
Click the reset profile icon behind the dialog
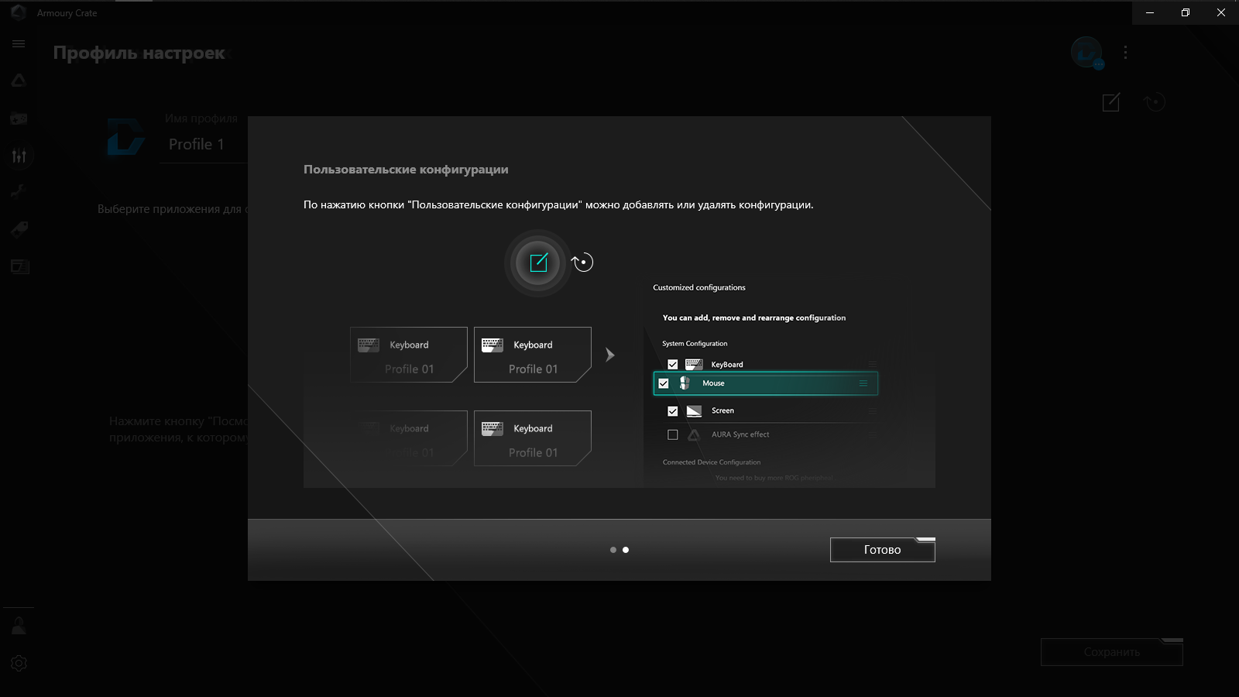pos(1154,102)
